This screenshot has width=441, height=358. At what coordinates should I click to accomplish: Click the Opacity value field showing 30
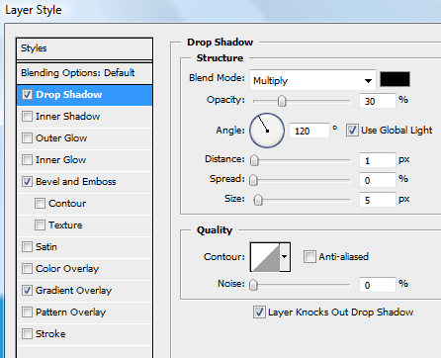click(x=378, y=101)
